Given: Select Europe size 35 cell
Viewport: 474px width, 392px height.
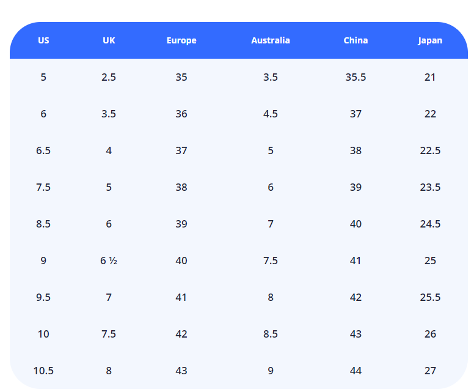Looking at the screenshot, I should 181,77.
